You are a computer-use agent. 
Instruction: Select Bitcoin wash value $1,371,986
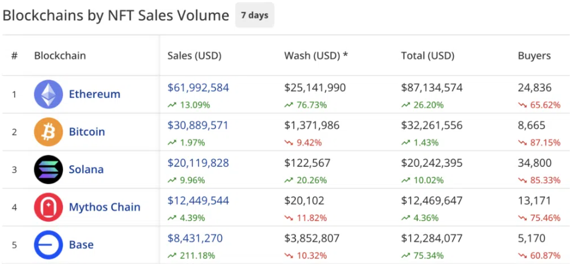(x=312, y=126)
